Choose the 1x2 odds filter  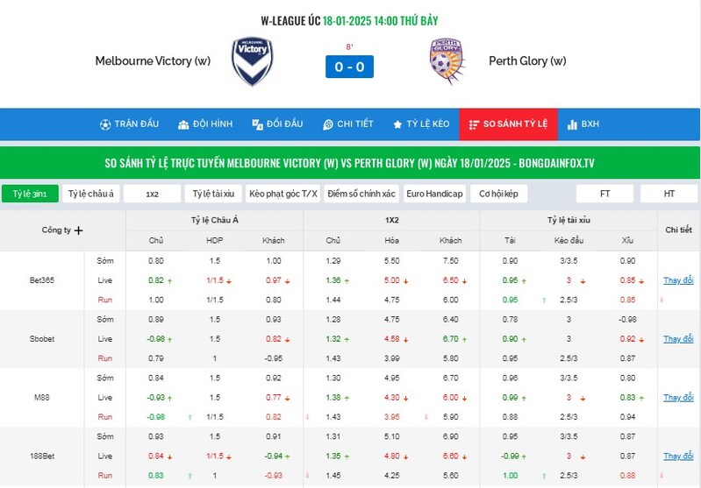[152, 194]
